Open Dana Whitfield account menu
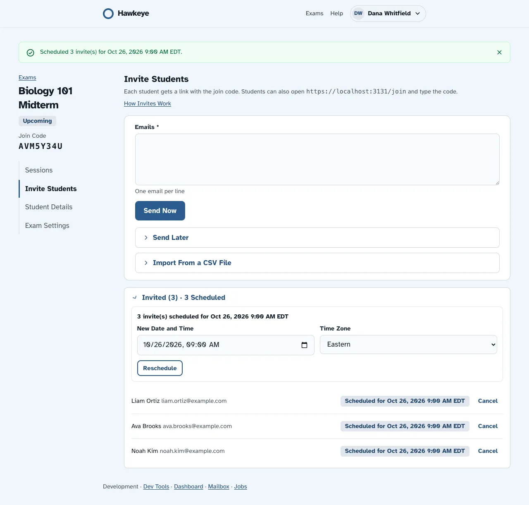529x505 pixels. (388, 13)
